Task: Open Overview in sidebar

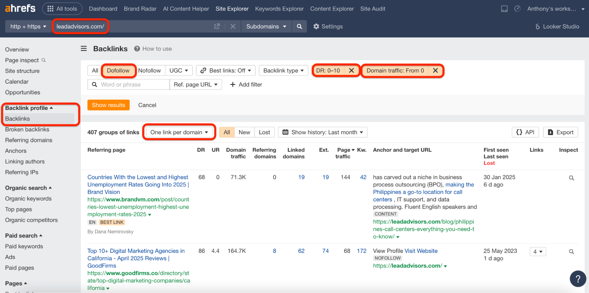Action: point(17,50)
